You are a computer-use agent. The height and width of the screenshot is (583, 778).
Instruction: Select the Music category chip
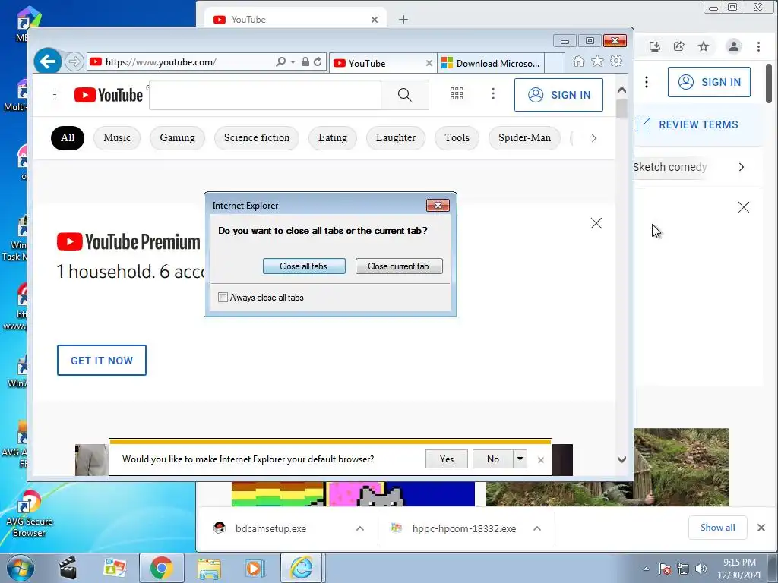117,138
